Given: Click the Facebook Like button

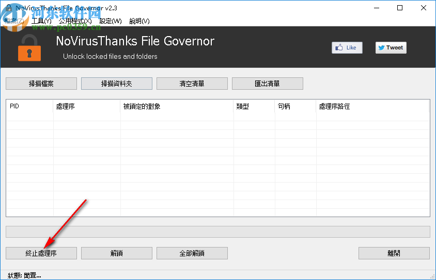Looking at the screenshot, I should 347,48.
